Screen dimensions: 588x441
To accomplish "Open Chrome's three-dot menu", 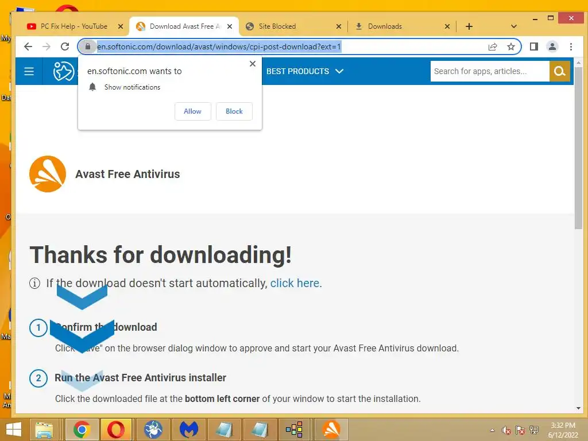I will (x=571, y=47).
